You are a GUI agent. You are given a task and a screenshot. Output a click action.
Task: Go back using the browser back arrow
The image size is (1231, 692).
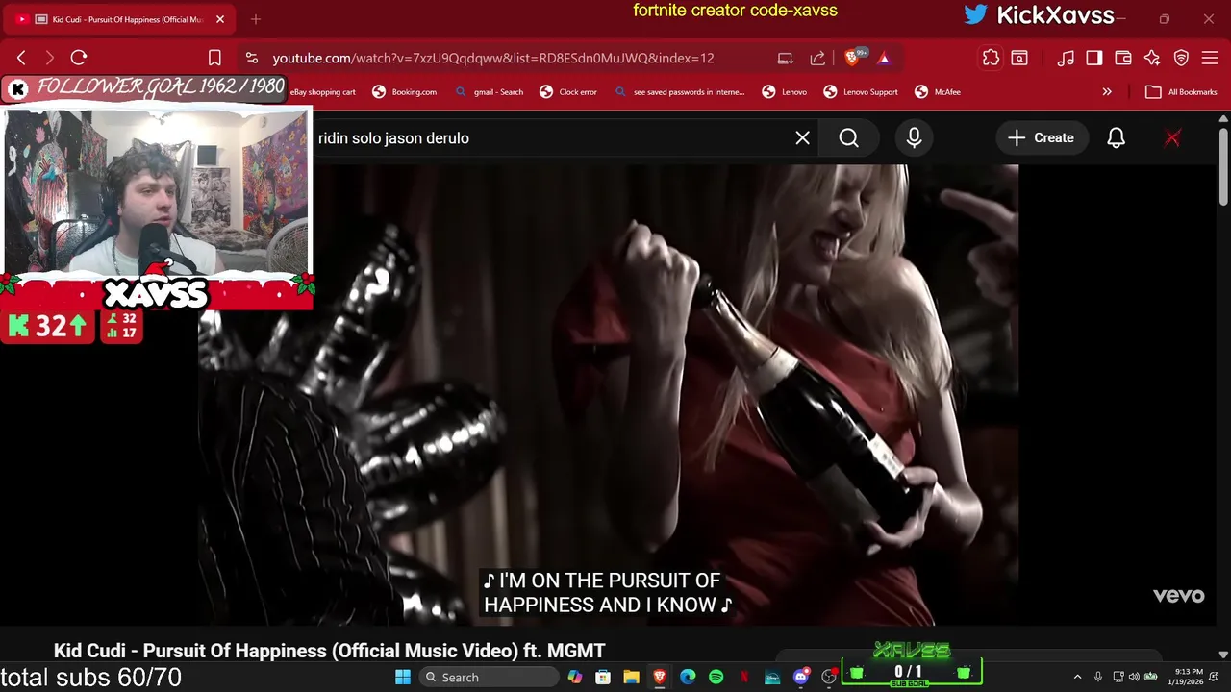pos(22,58)
